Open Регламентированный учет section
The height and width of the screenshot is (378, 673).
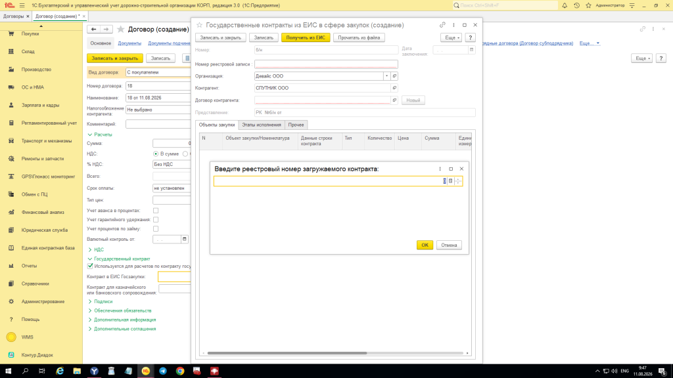(49, 123)
